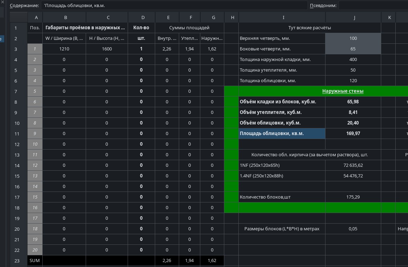Select the 'Кол-во' header cell

141,28
